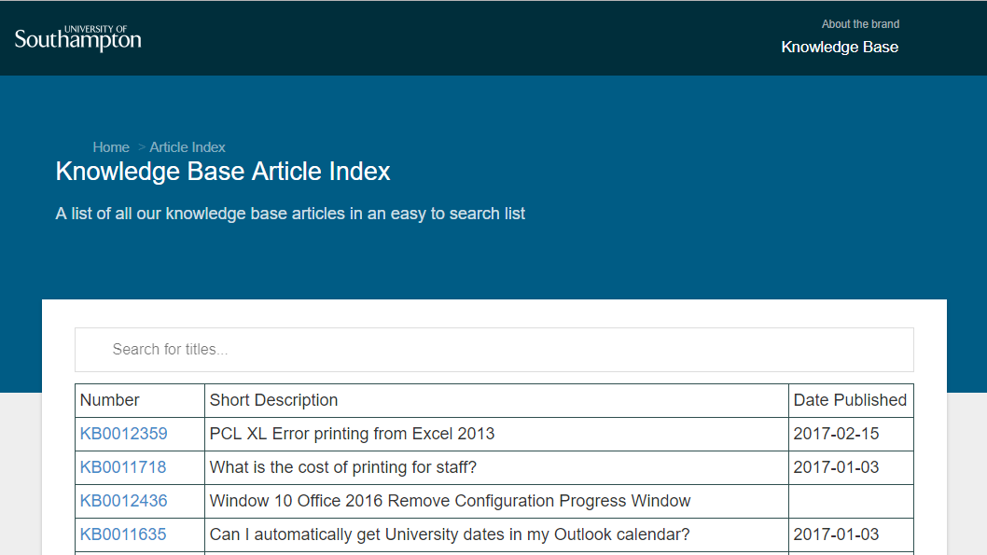Navigate to Home breadcrumb
987x555 pixels.
(111, 147)
